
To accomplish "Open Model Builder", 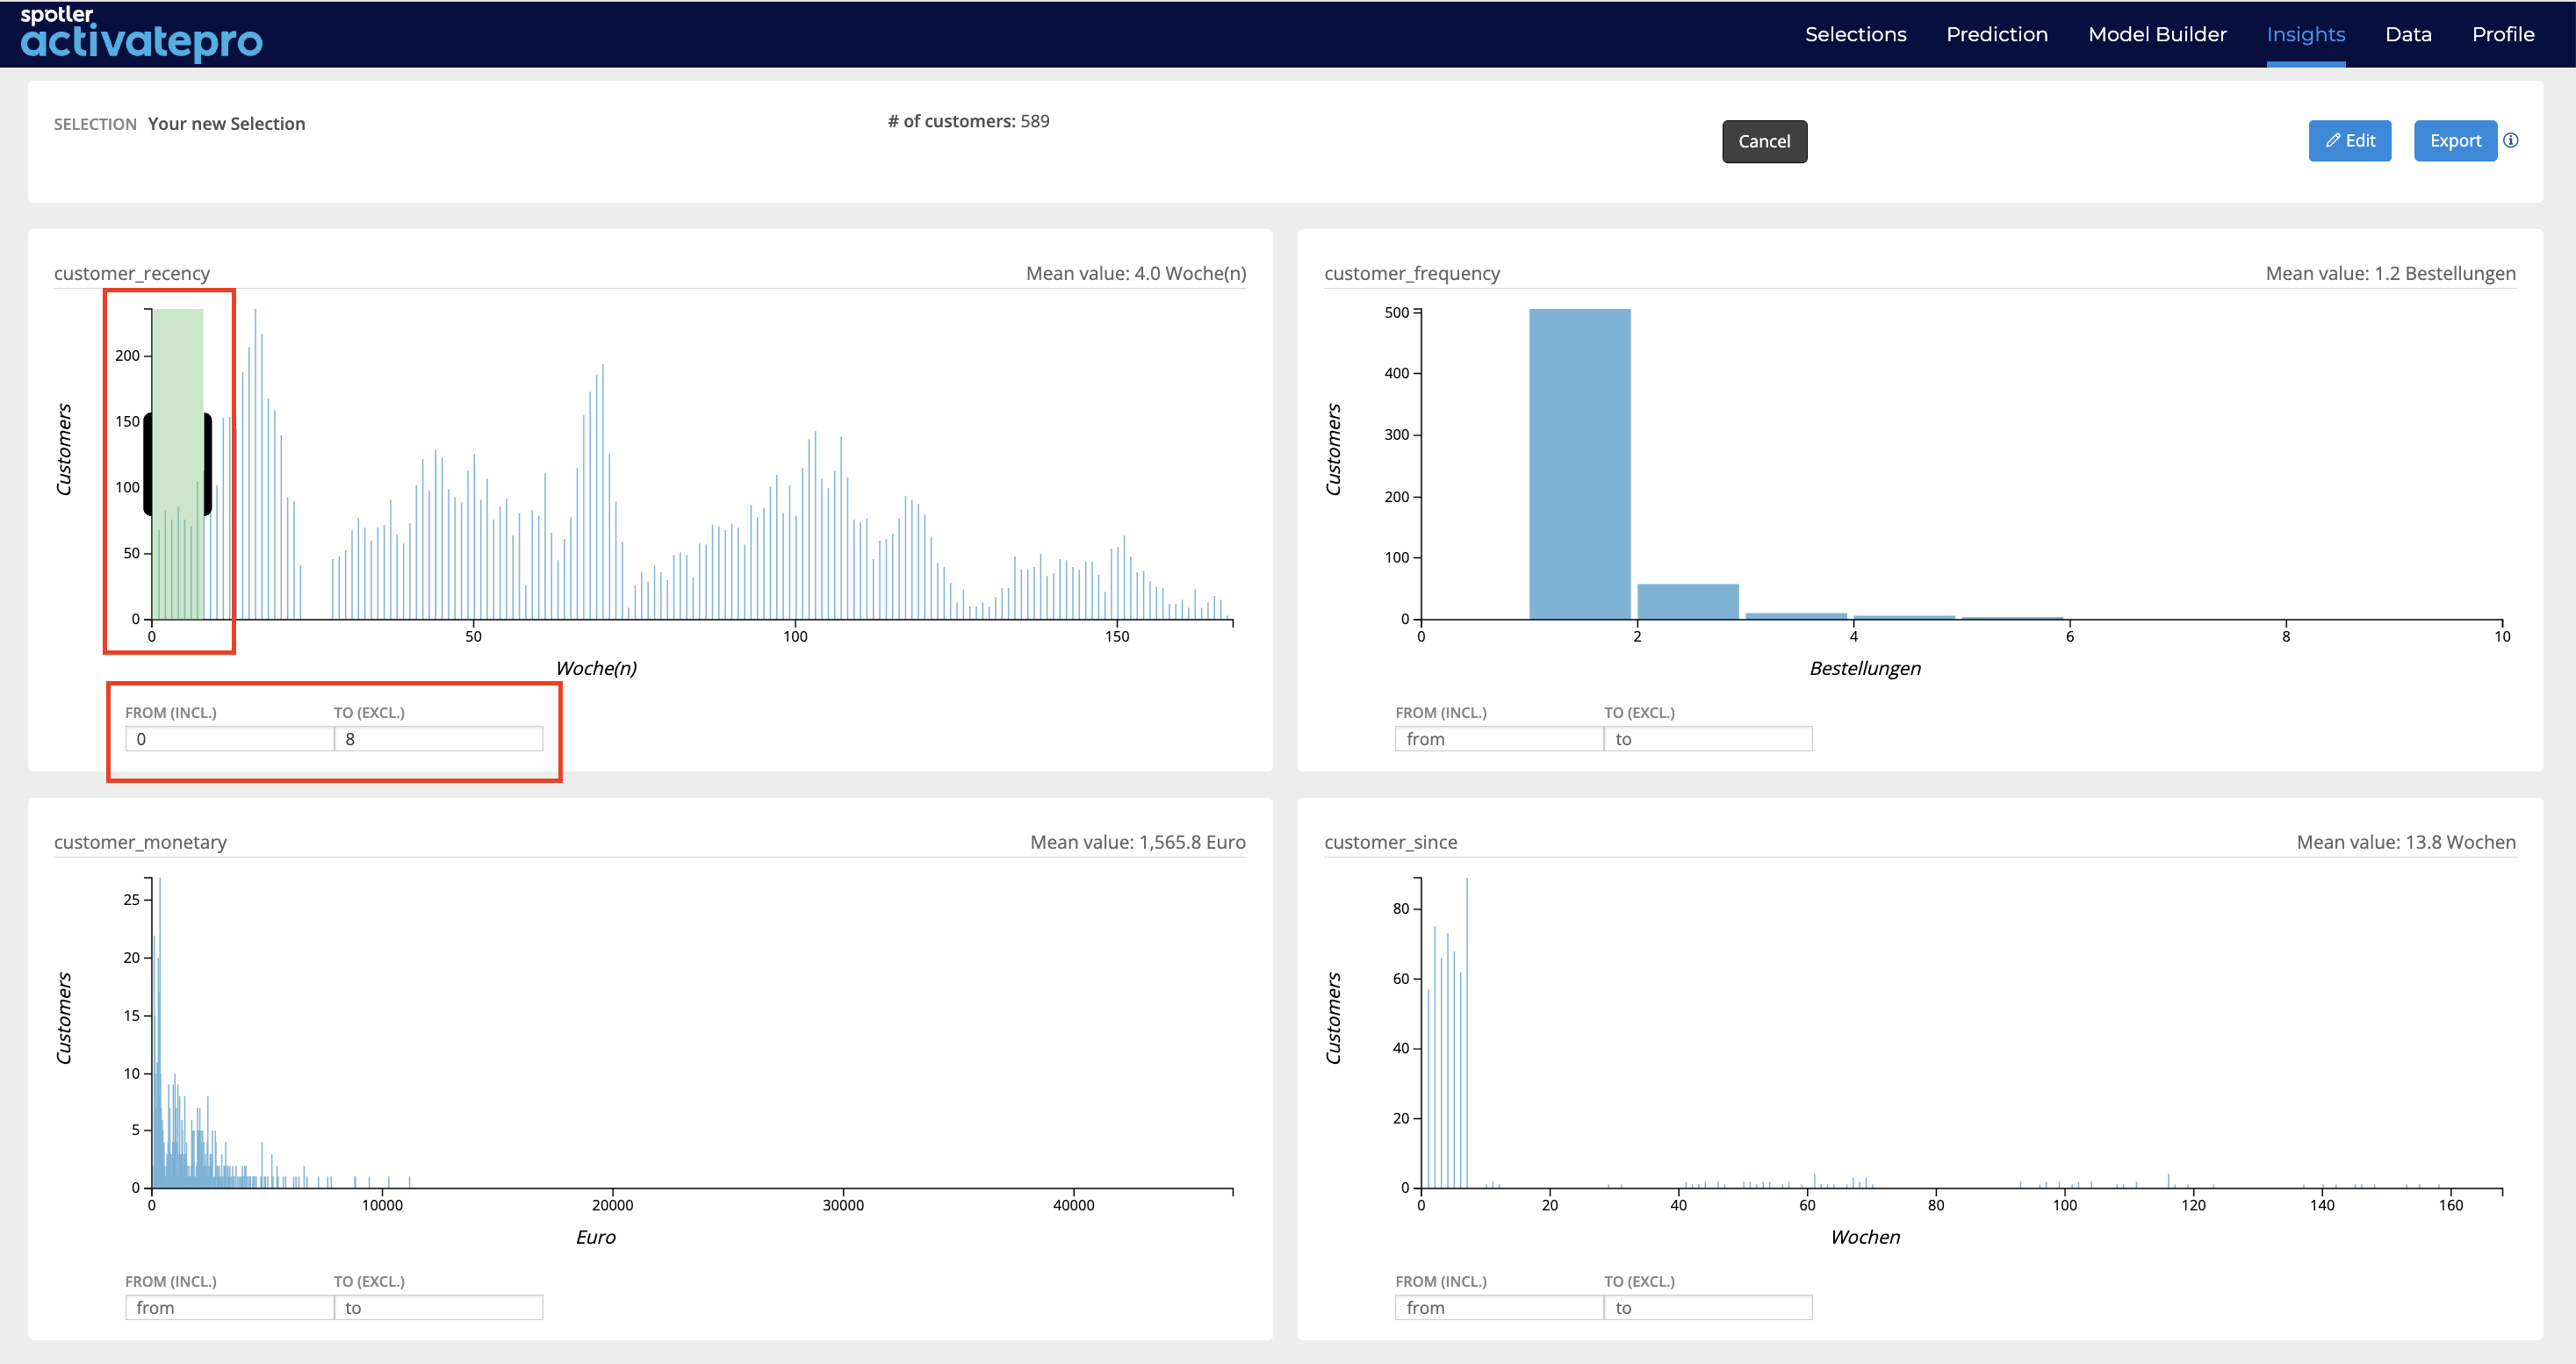I will [x=2157, y=34].
